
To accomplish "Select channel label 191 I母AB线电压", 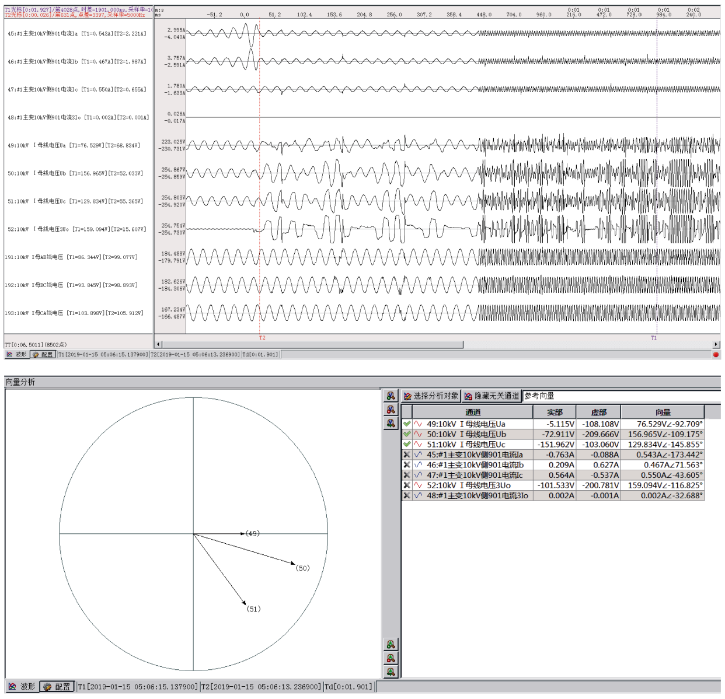I will pos(71,257).
